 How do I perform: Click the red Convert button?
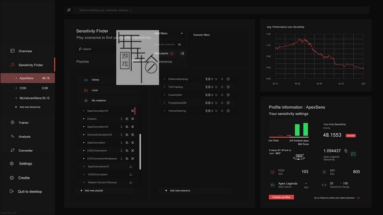tap(351, 135)
